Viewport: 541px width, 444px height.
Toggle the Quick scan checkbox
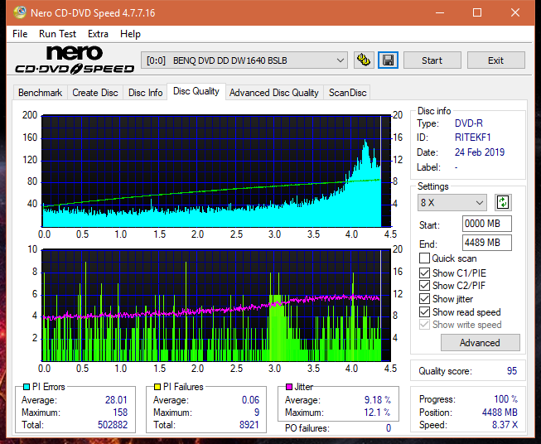(x=424, y=258)
